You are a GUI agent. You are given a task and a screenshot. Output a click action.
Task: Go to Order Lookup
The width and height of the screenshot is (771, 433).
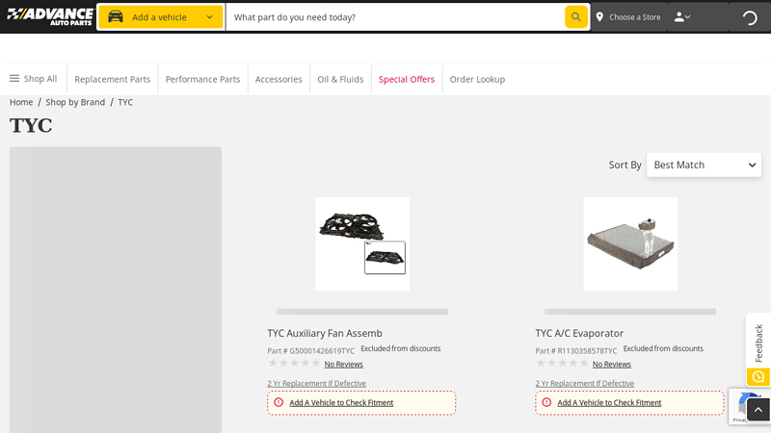pyautogui.click(x=477, y=79)
